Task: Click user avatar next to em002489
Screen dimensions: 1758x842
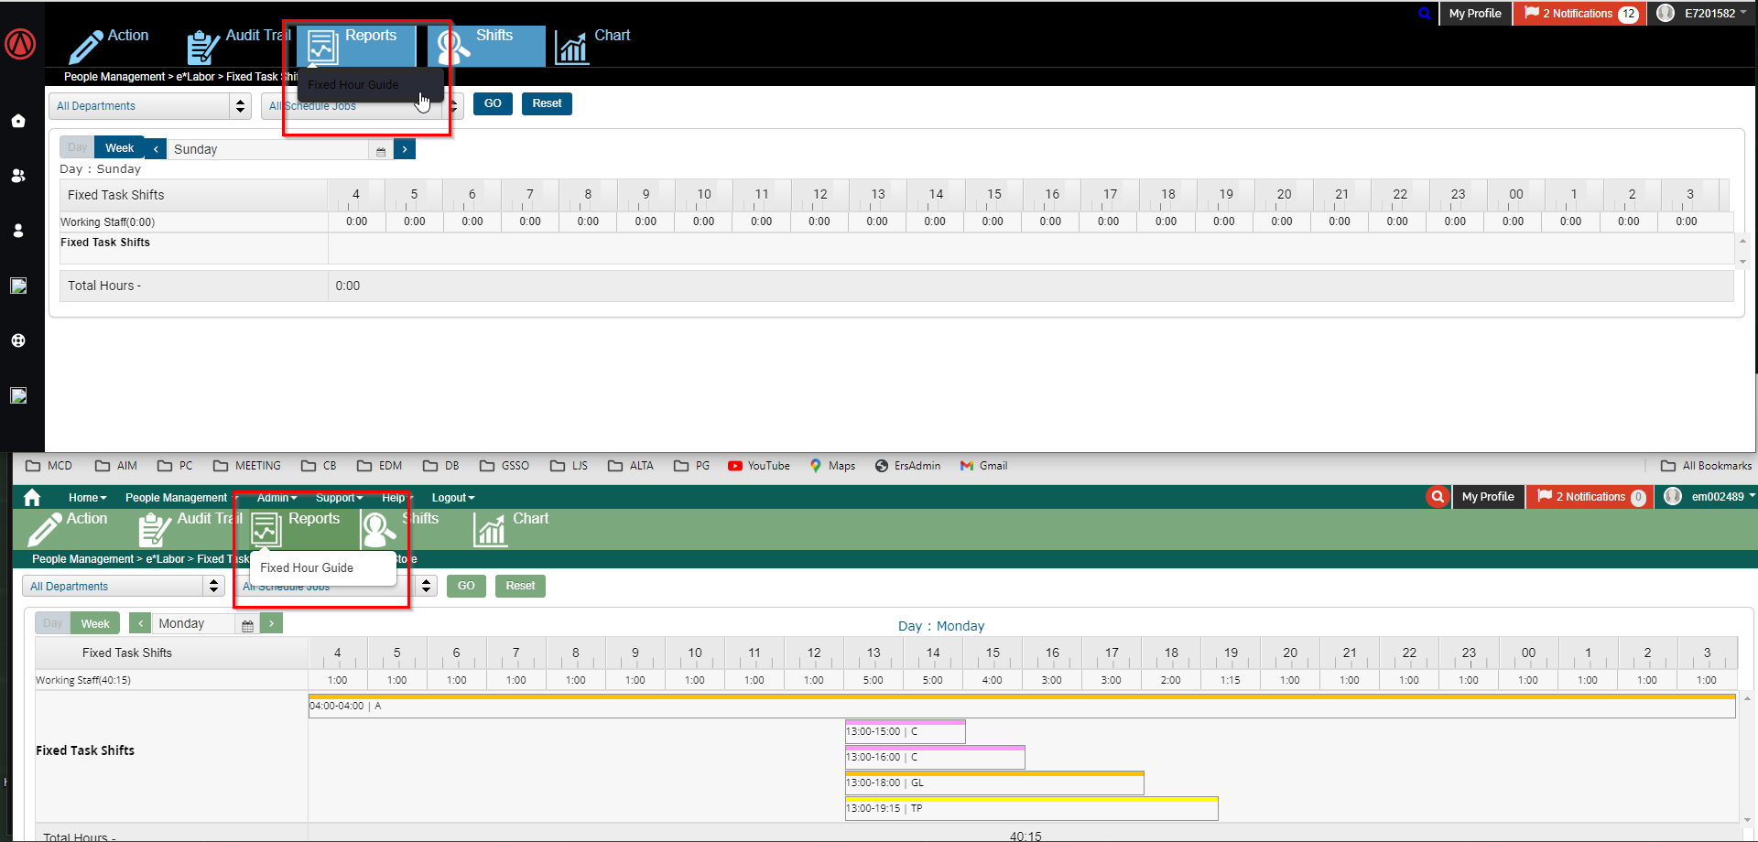Action: [x=1673, y=496]
